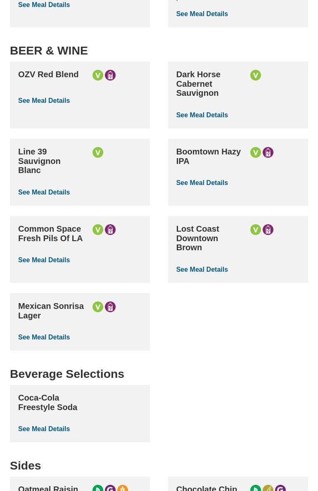This screenshot has width=318, height=491.
Task: See meal details for Boomtown Hazy IPA
Action: tap(202, 183)
